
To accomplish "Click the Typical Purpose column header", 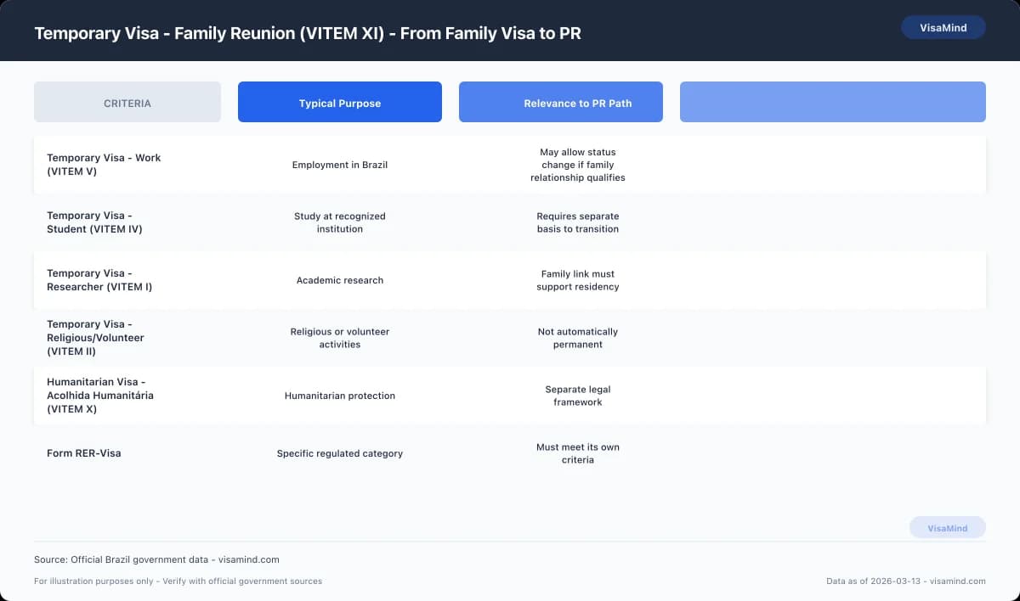I will (x=339, y=101).
